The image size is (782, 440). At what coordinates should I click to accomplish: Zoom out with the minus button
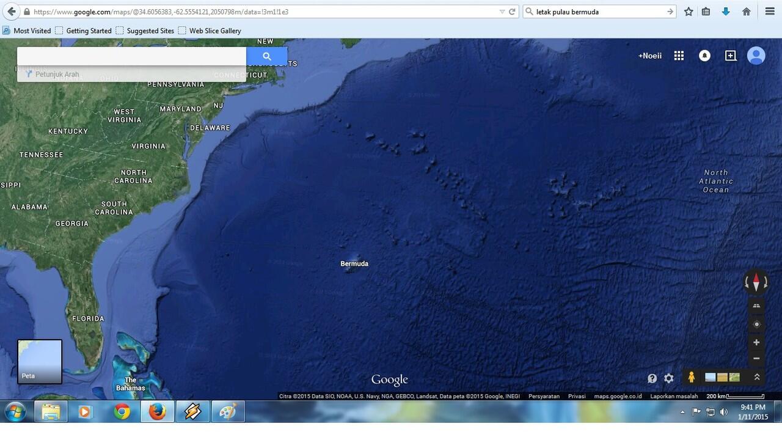(756, 359)
